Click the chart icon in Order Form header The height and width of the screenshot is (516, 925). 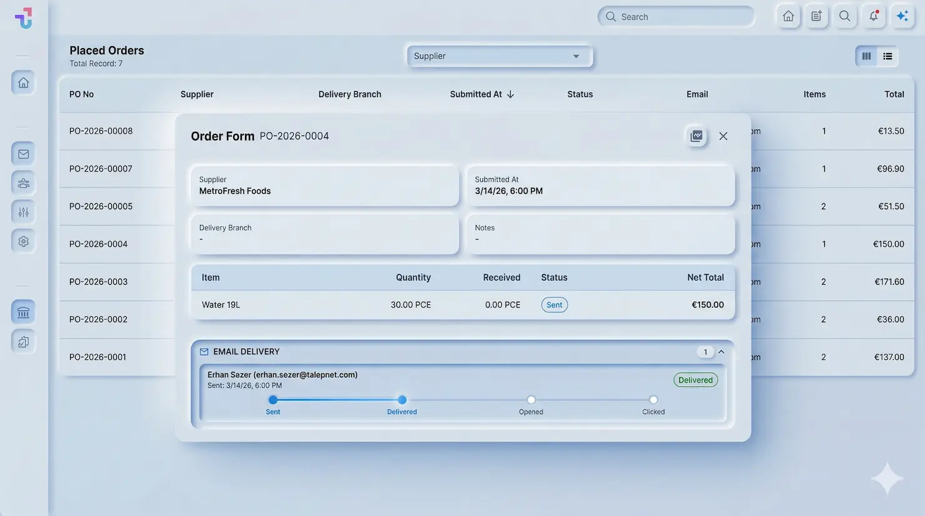(x=696, y=136)
